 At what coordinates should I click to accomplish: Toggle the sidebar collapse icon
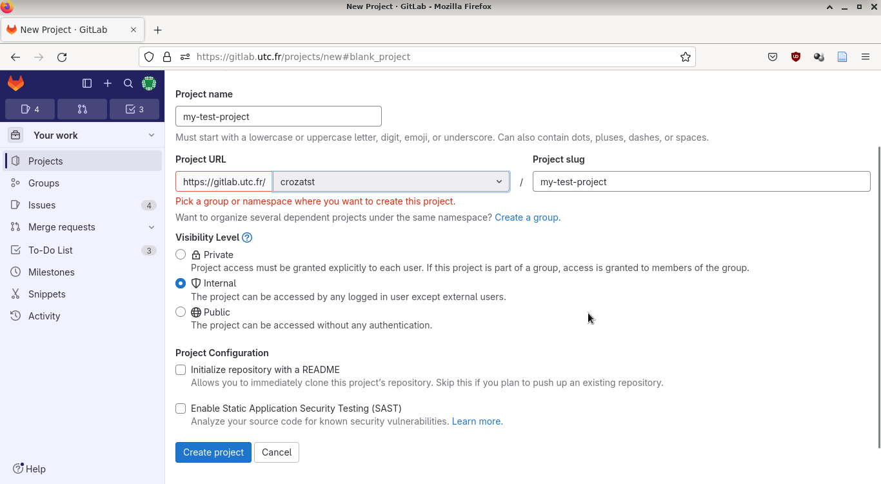coord(87,83)
